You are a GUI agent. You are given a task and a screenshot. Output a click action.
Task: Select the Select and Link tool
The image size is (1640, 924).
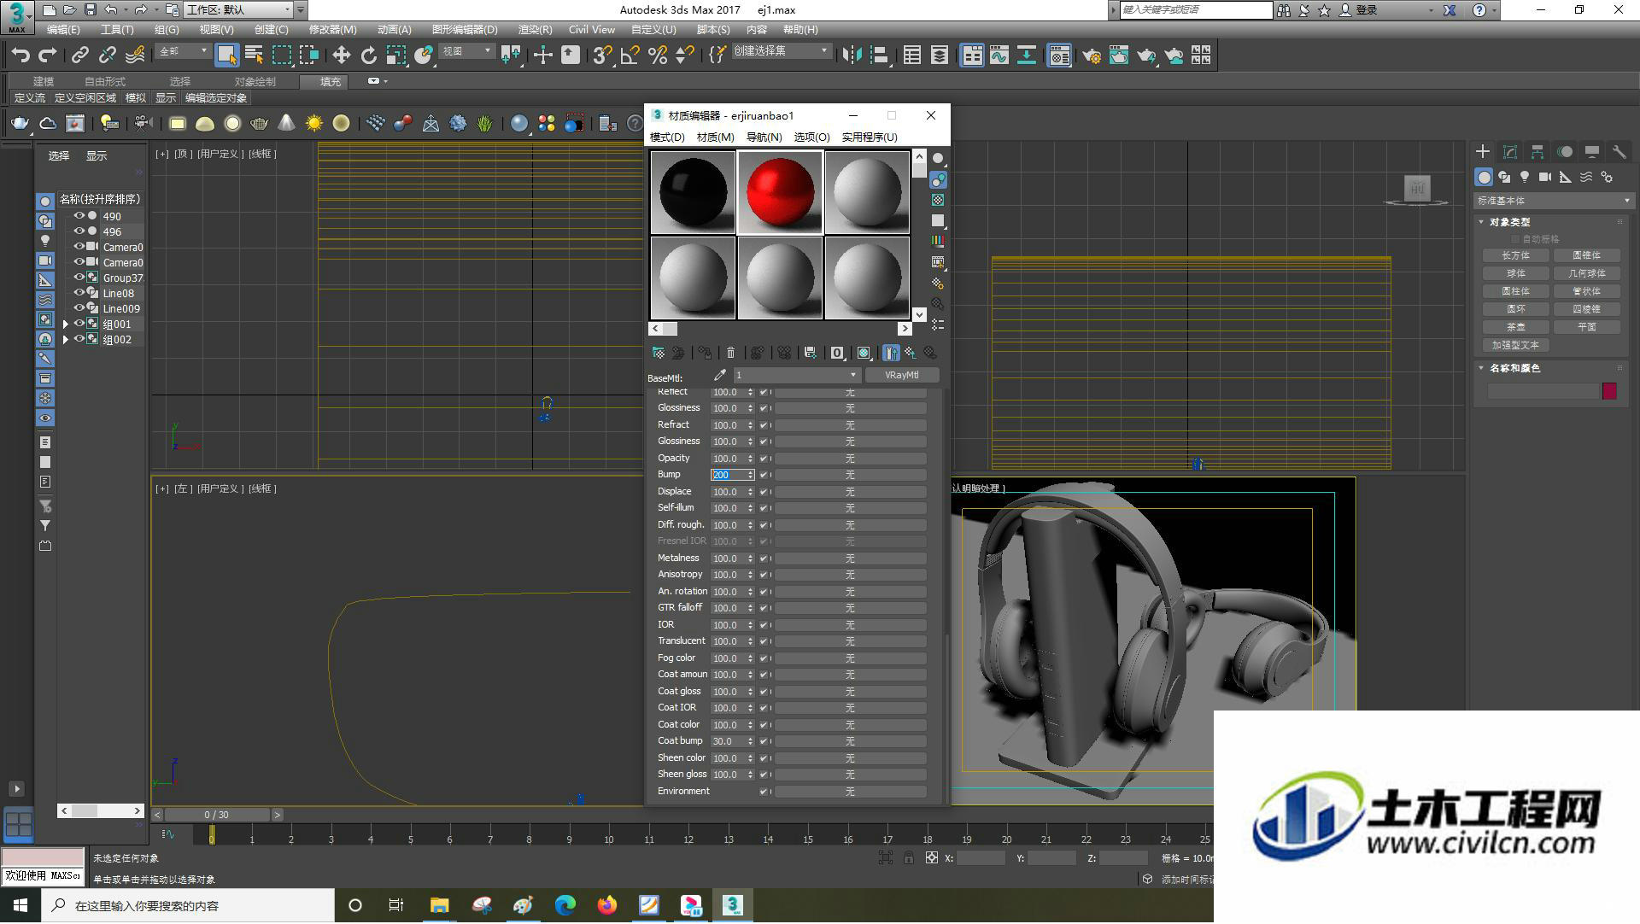tap(79, 56)
